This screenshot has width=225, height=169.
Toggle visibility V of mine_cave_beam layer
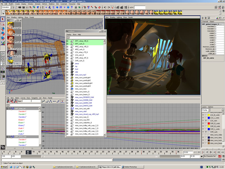pyautogui.click(x=203, y=143)
